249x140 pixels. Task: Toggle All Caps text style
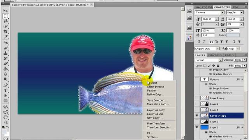212,42
